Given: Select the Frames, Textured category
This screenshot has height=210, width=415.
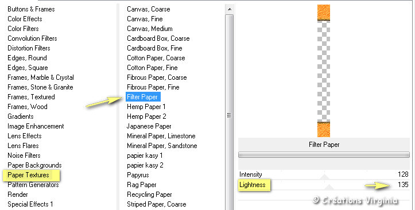Looking at the screenshot, I should [x=31, y=98].
